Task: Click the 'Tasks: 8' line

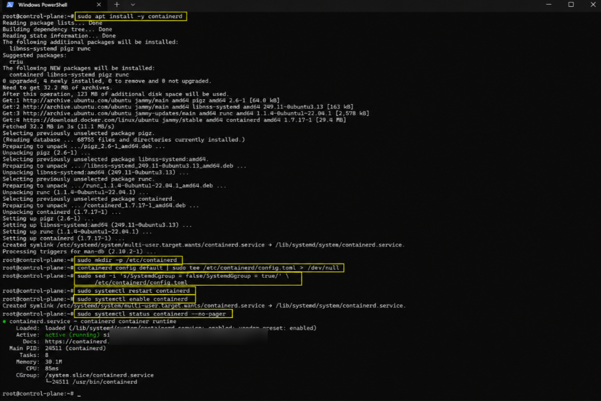Action: [x=34, y=355]
